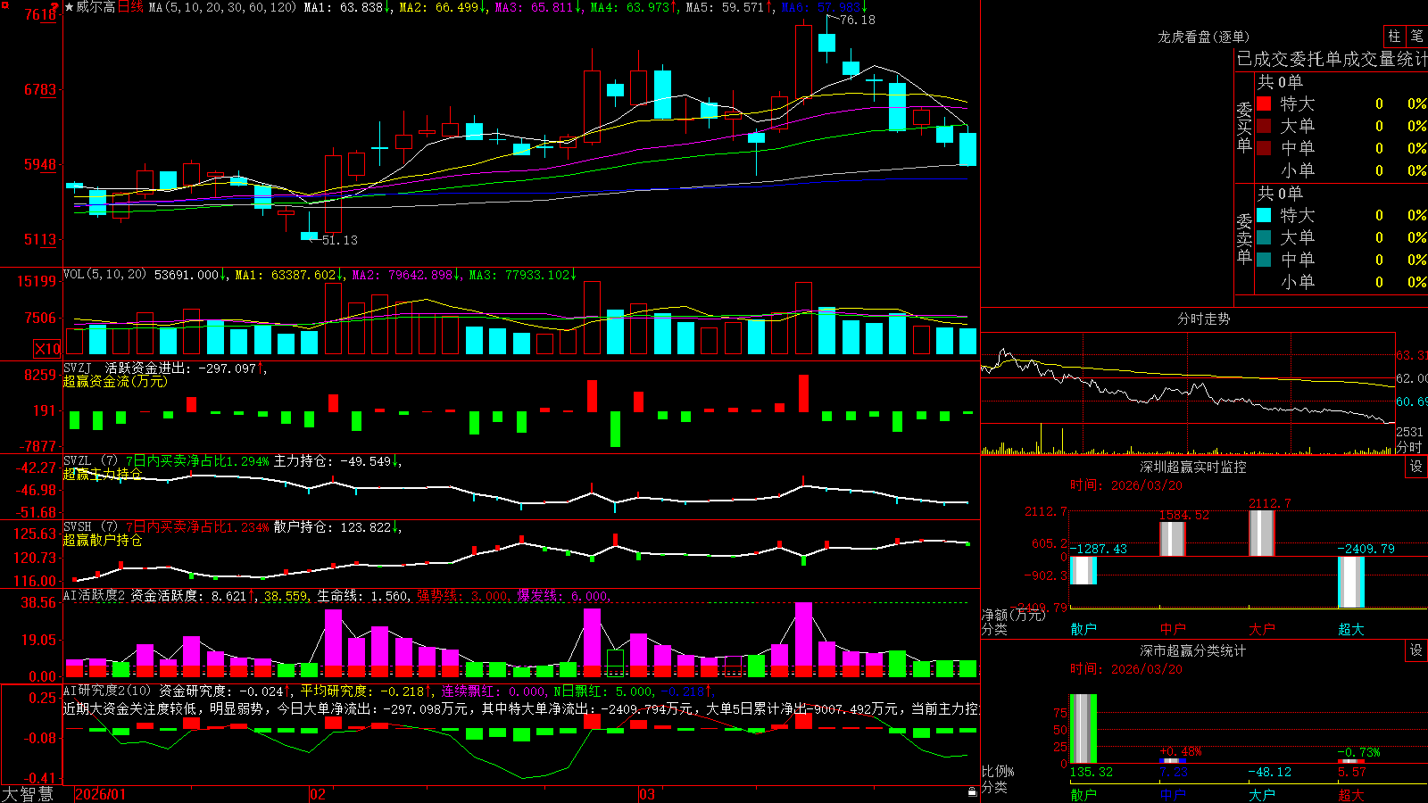Click the 活跃资金进出: -297.097 value
1428x803 pixels.
coord(181,368)
